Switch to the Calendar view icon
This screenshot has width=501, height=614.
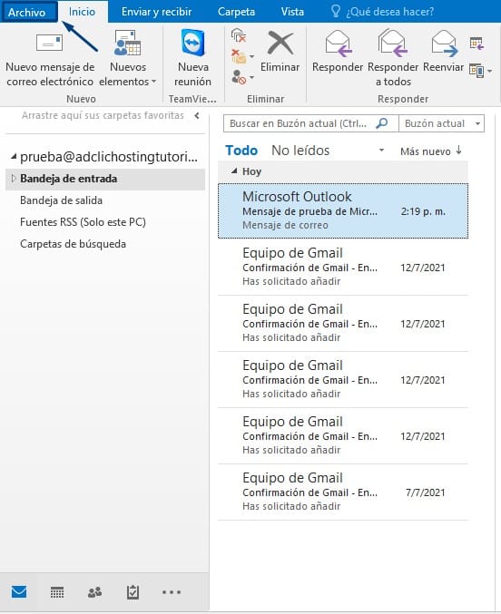coord(57,591)
